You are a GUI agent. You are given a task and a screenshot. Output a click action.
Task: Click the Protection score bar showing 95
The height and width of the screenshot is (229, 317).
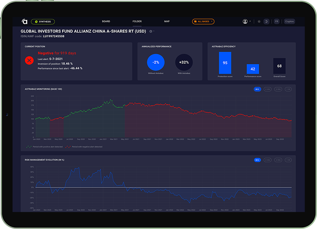click(x=225, y=63)
